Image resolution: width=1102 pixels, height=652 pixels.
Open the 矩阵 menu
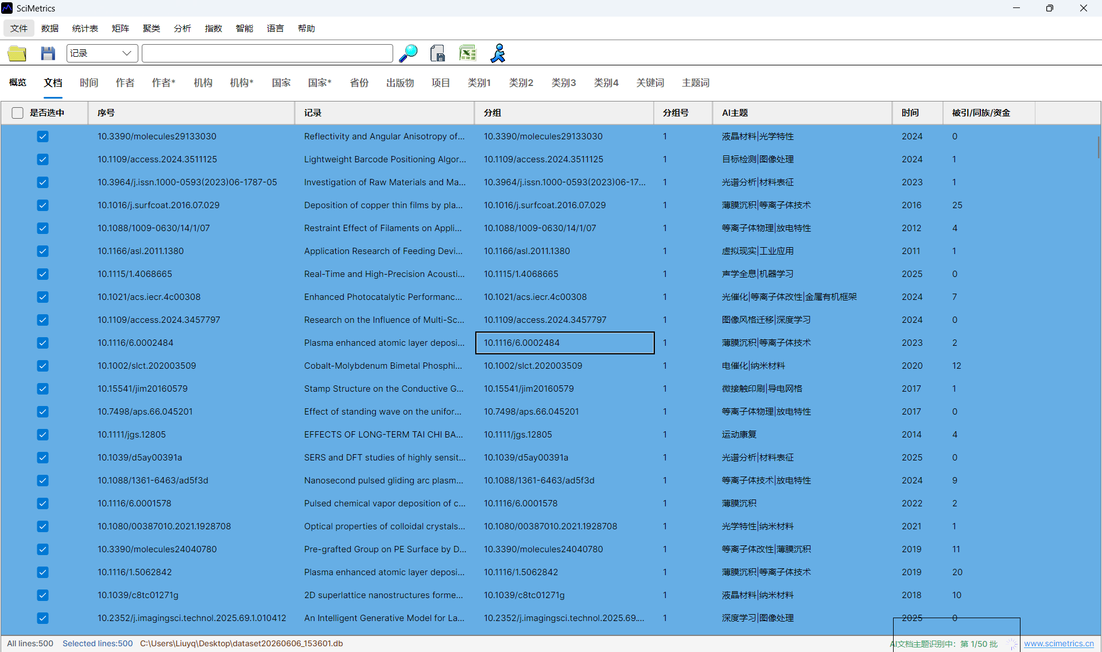tap(121, 28)
